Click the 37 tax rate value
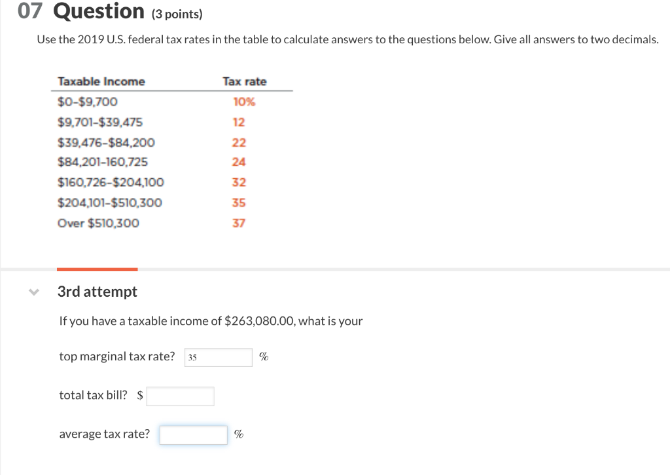The width and height of the screenshot is (670, 475). (238, 223)
